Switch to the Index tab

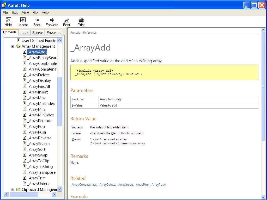click(x=24, y=33)
